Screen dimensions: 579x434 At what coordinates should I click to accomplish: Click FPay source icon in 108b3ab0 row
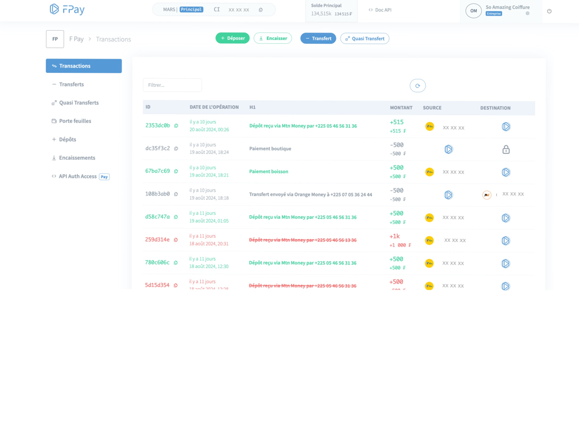coord(448,195)
